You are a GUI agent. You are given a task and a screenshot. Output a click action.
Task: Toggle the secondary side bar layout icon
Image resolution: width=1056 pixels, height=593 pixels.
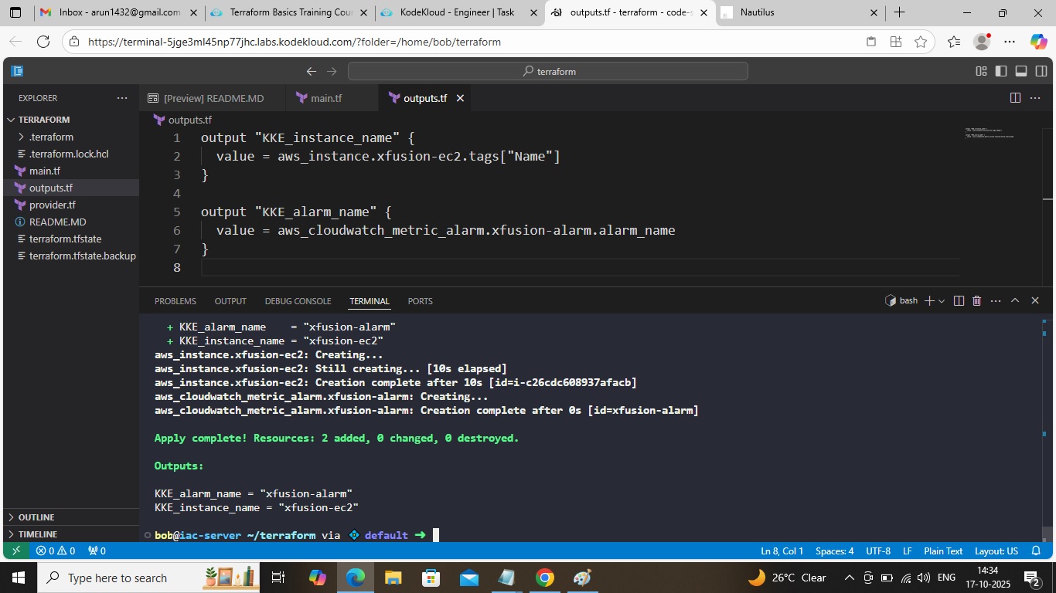click(x=1041, y=71)
